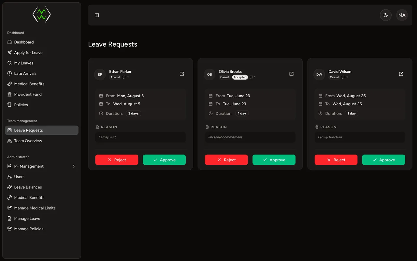Image resolution: width=417 pixels, height=261 pixels.
Task: Click David Wilson's comment icon
Action: (x=344, y=77)
